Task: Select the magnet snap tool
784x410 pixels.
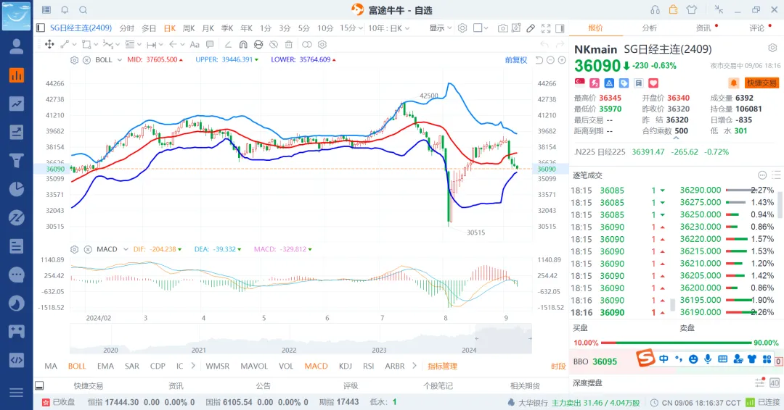Action: point(243,44)
